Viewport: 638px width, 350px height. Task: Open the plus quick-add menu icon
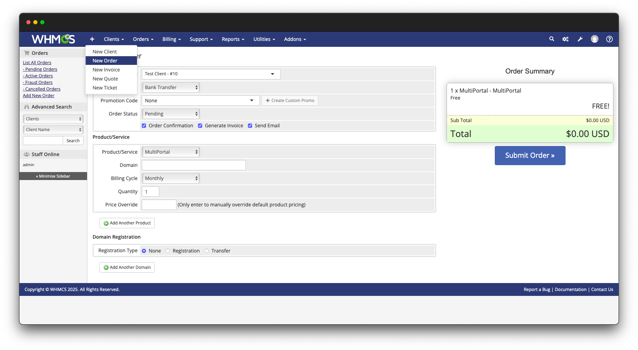coord(92,39)
